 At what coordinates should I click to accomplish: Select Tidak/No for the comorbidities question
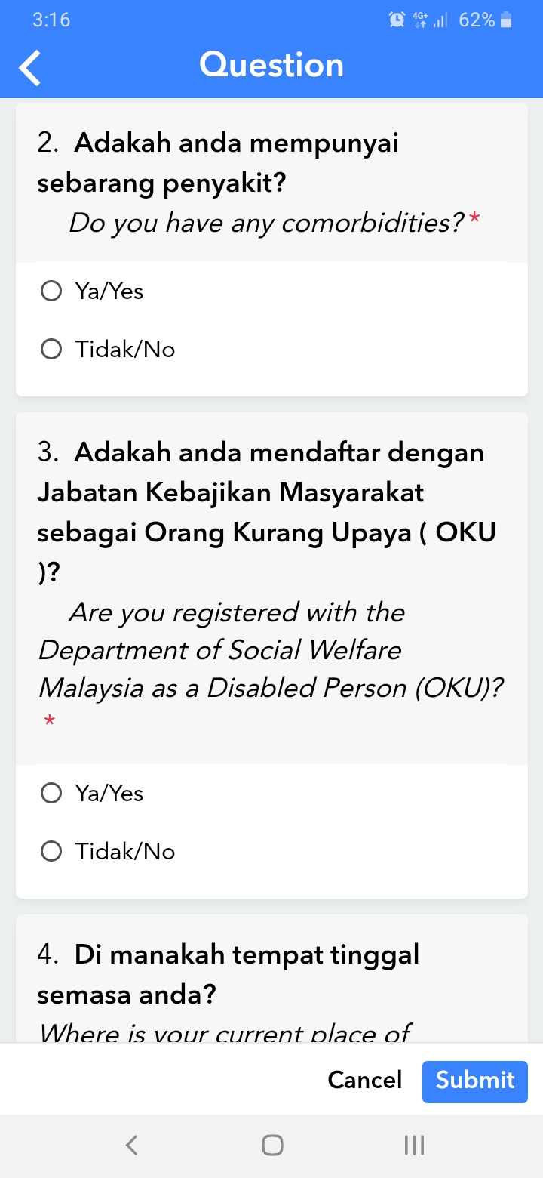coord(108,349)
